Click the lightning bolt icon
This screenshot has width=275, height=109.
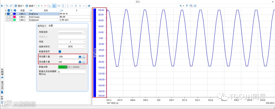187,6
